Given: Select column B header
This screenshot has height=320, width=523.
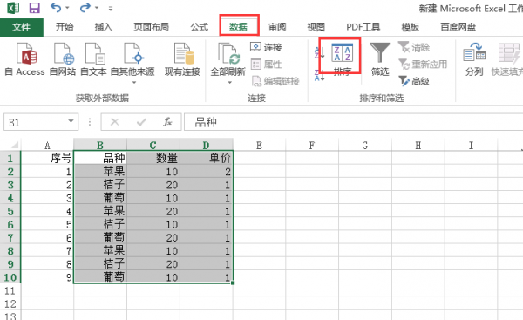Looking at the screenshot, I should coord(100,145).
